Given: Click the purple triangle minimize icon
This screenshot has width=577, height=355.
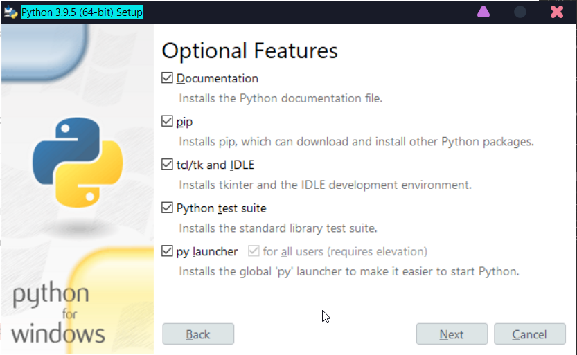Looking at the screenshot, I should coord(483,12).
